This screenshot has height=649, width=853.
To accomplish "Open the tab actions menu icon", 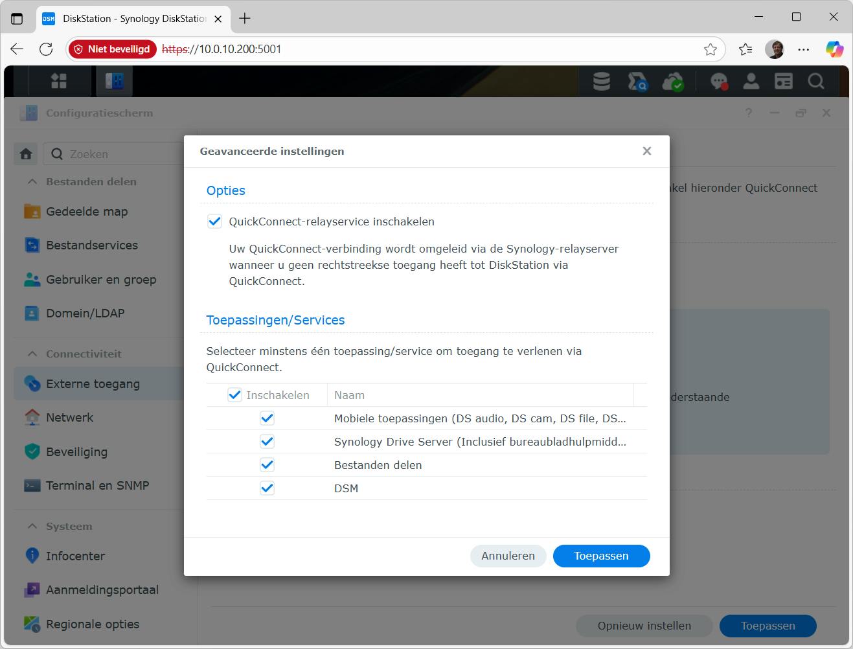I will pyautogui.click(x=17, y=18).
